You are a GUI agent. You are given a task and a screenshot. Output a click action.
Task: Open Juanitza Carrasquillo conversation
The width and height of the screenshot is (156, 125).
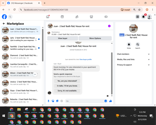(x=21, y=65)
